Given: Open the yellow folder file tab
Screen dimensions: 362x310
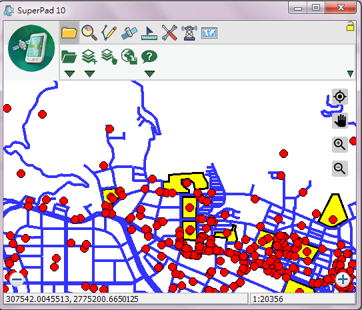Looking at the screenshot, I should [69, 33].
